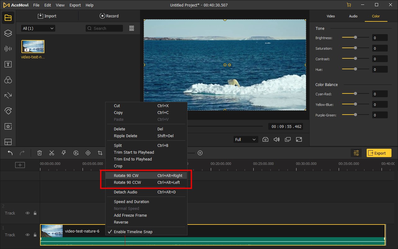Expand the Full preview quality dropdown
Viewport: 398px width, 249px height.
coord(245,139)
